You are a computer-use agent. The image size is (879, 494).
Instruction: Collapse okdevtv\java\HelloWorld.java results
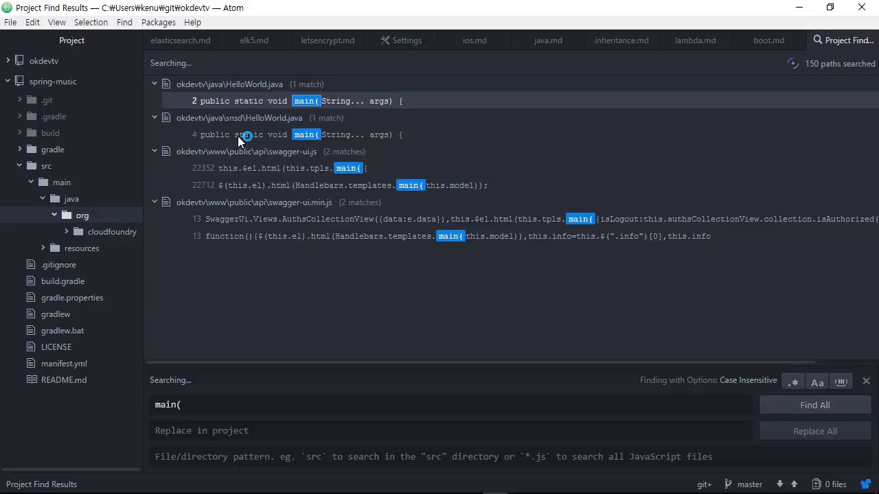pyautogui.click(x=155, y=84)
